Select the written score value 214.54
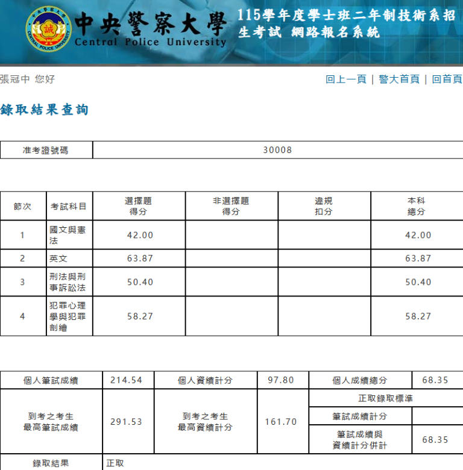This screenshot has height=470, width=463. 126,380
